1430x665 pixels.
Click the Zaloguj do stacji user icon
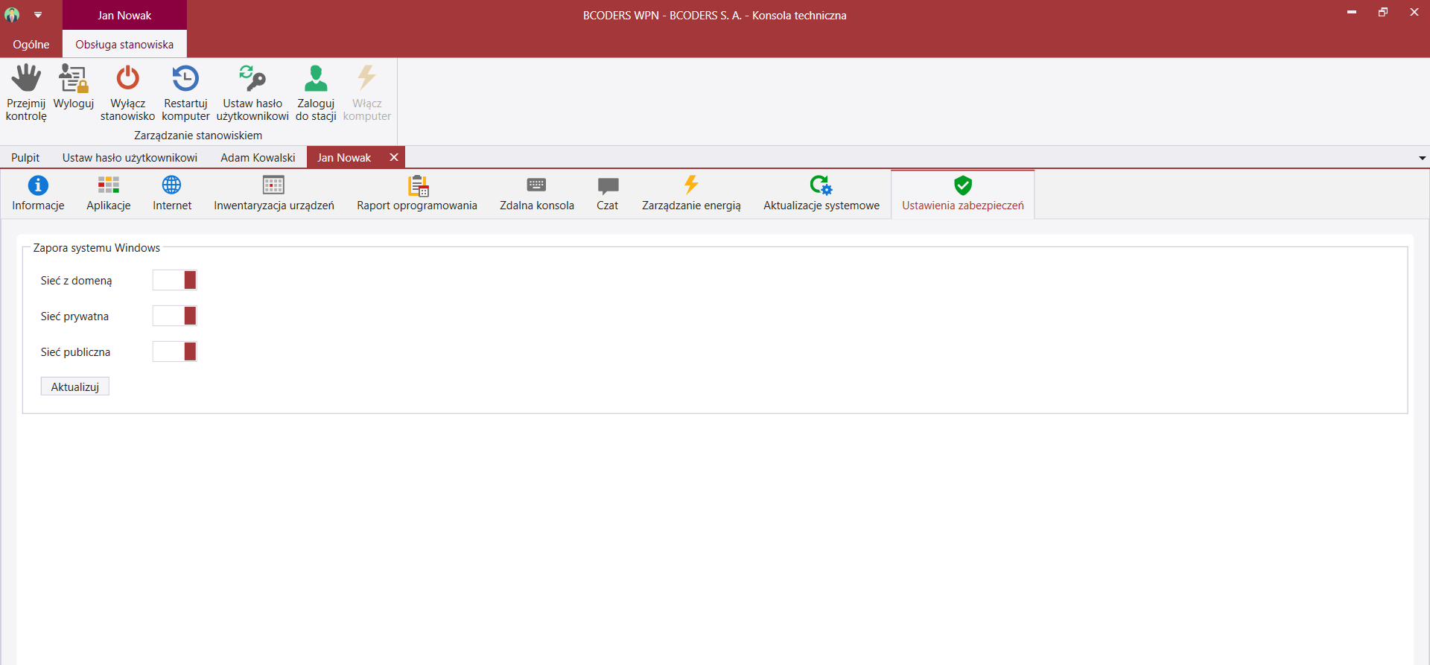[x=316, y=77]
